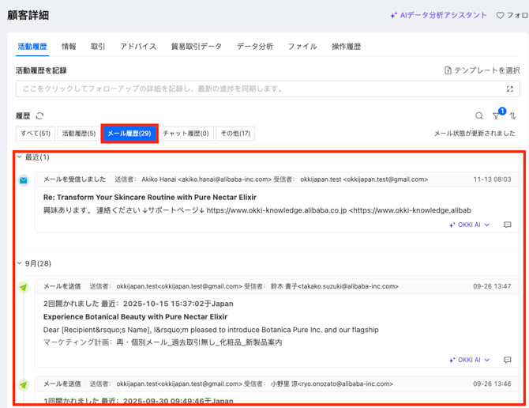
Task: Select the 活動履歴(5) filter
Action: [x=78, y=134]
